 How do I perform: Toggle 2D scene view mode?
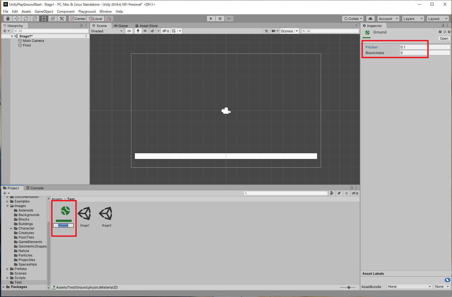(x=129, y=31)
